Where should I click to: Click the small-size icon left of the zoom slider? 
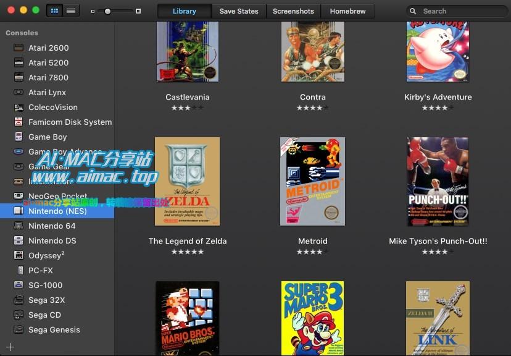(93, 11)
